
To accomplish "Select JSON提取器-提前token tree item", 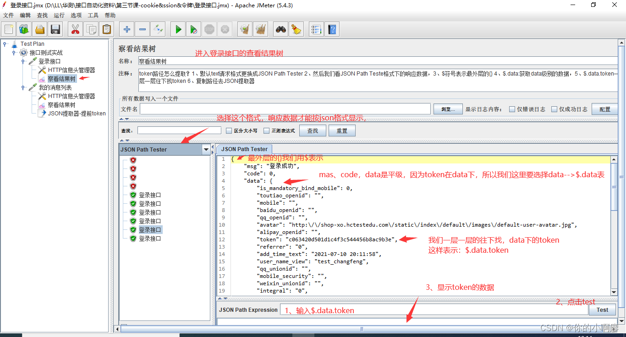I will click(x=77, y=114).
